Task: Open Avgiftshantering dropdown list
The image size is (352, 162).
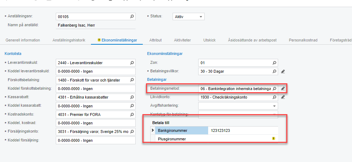Action: click(x=274, y=106)
